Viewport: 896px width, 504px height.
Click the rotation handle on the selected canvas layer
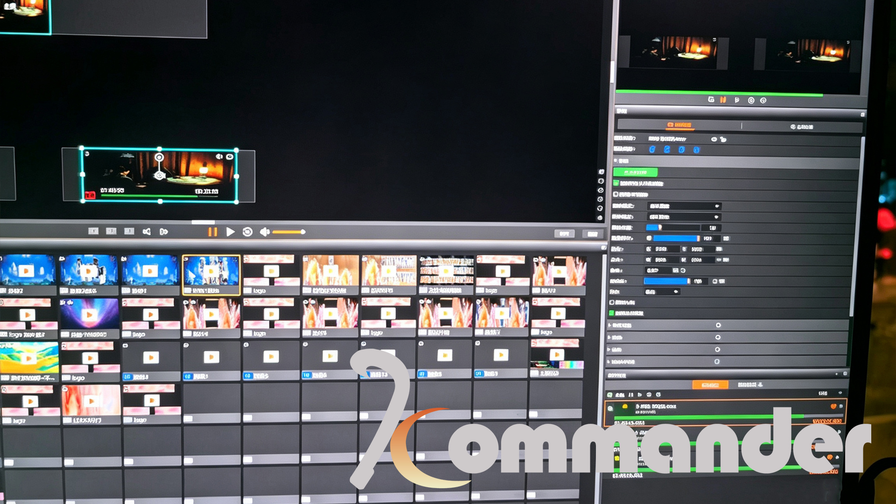tap(159, 157)
